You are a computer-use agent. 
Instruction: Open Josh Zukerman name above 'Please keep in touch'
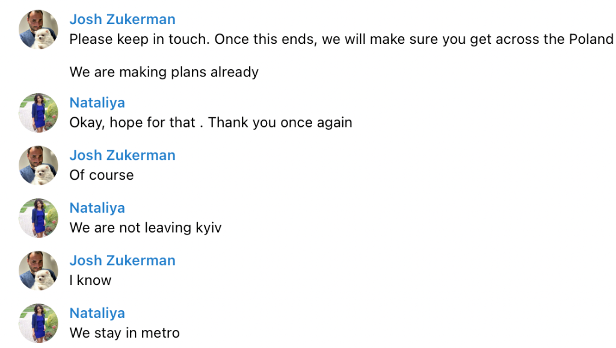(x=122, y=19)
